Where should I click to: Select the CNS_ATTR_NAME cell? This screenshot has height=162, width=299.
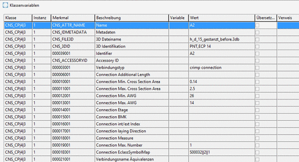73,25
